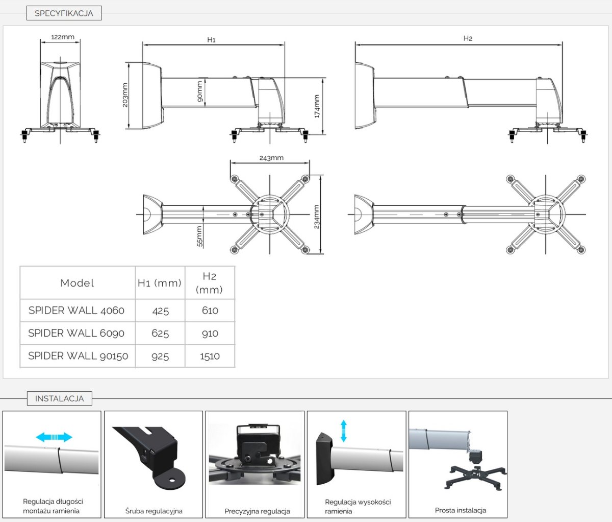
Task: Select the SPECYFIKACJA section heading
Action: [64, 13]
